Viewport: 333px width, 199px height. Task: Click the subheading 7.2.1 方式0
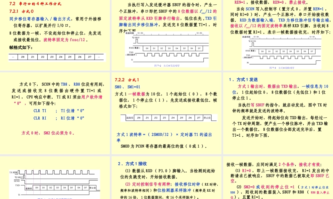point(21,11)
